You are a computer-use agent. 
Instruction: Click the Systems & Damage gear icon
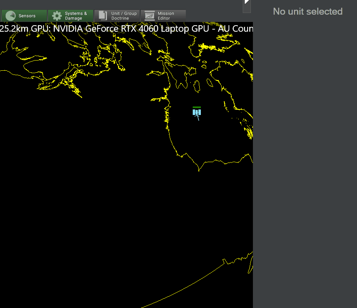tap(57, 16)
